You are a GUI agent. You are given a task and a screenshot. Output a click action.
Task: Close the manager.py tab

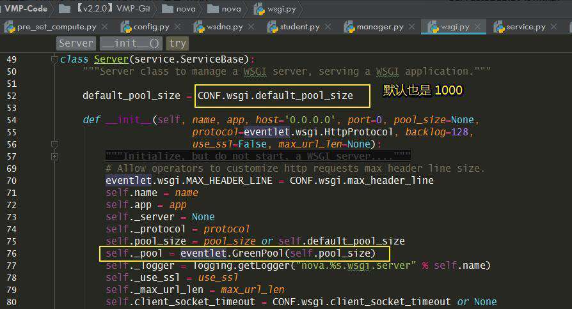(411, 27)
